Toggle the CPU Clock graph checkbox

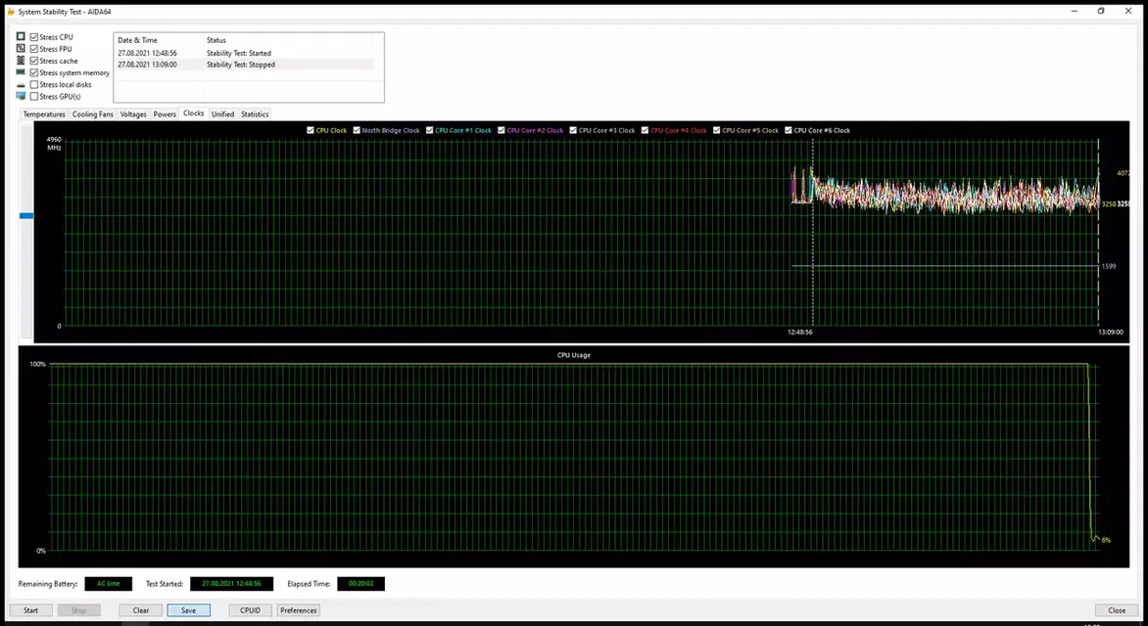coord(311,130)
